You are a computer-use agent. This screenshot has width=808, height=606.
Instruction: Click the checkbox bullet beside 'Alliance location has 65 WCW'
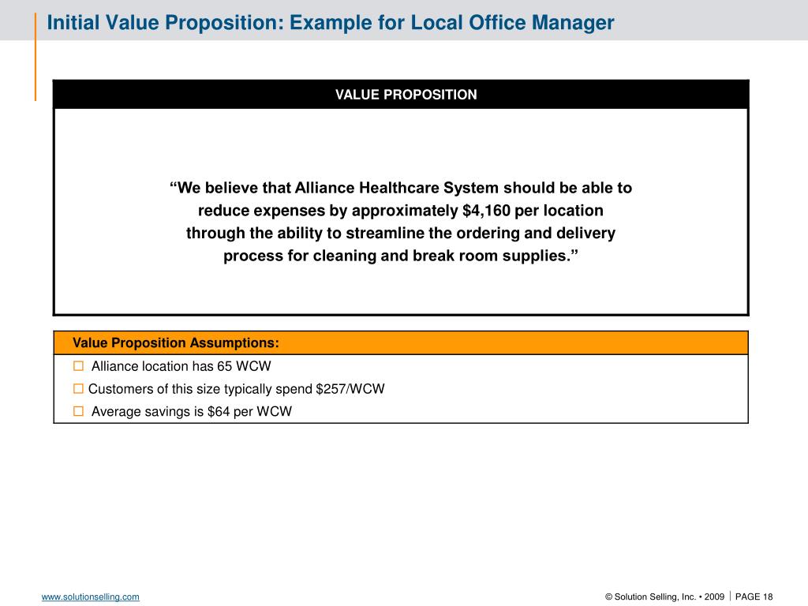click(78, 366)
